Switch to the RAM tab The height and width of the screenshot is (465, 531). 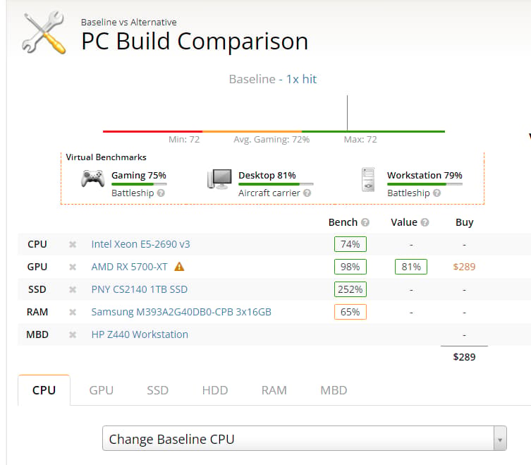tap(274, 390)
